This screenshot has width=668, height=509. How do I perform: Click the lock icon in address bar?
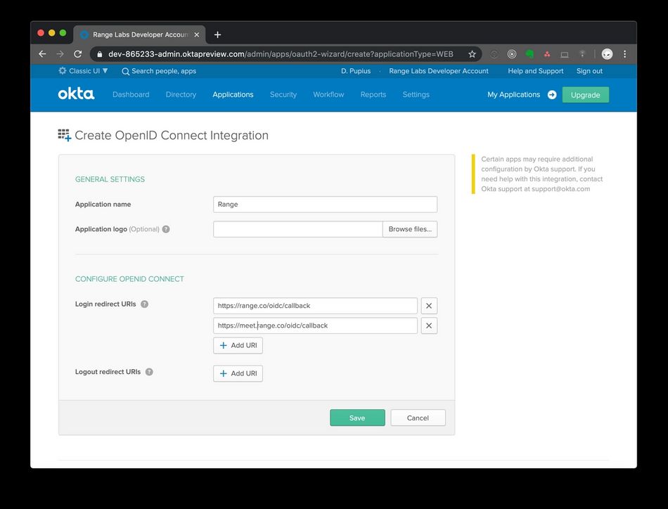100,54
